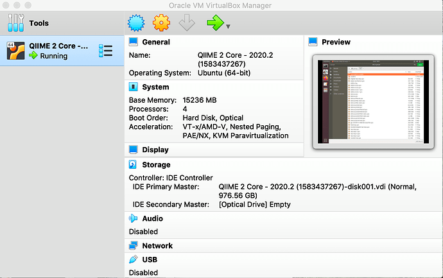Click the Storage section heading
Viewport: 443px width, 278px height.
click(156, 165)
